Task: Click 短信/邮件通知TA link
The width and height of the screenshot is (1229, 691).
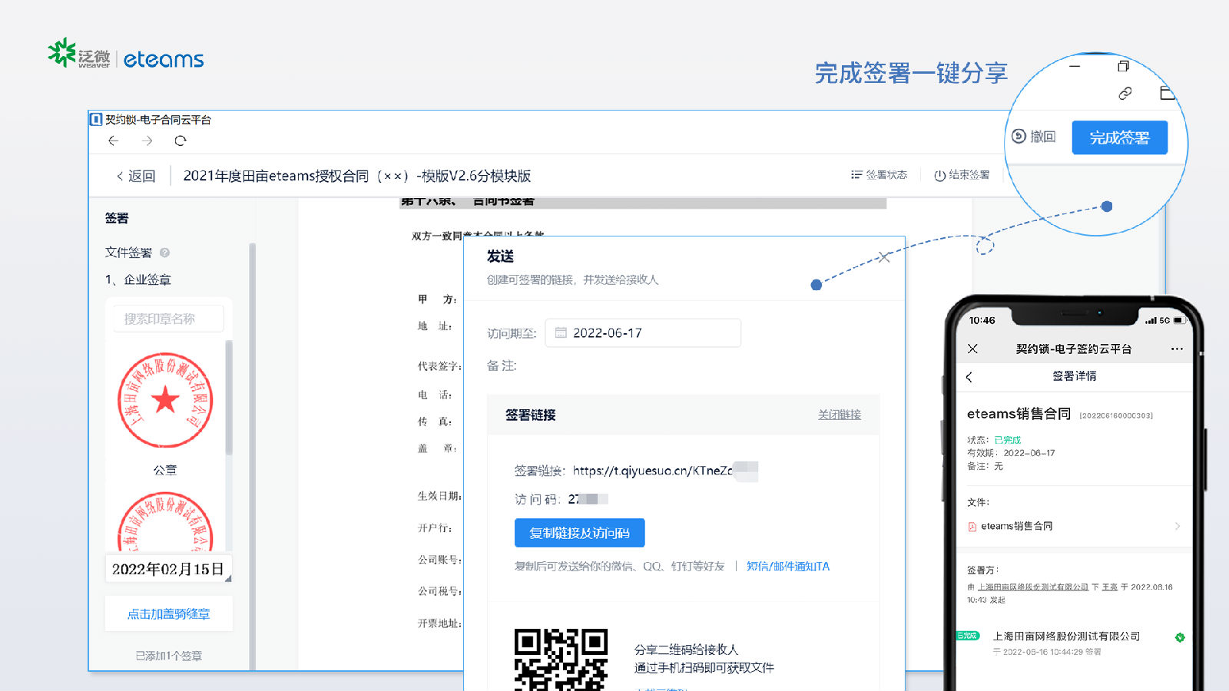Action: point(788,567)
